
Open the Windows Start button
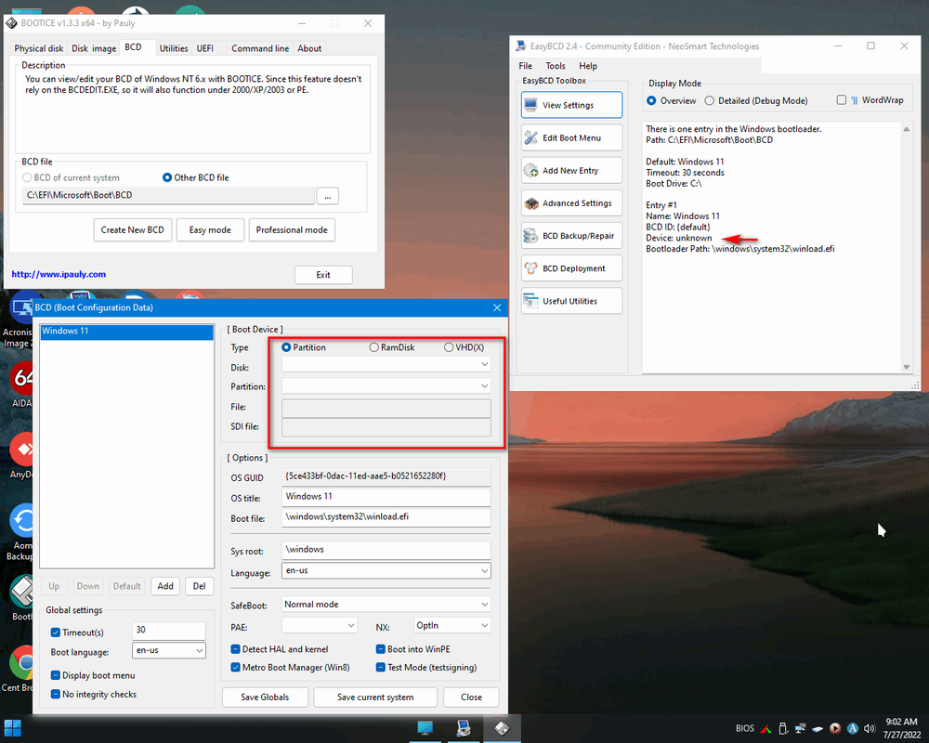[12, 728]
